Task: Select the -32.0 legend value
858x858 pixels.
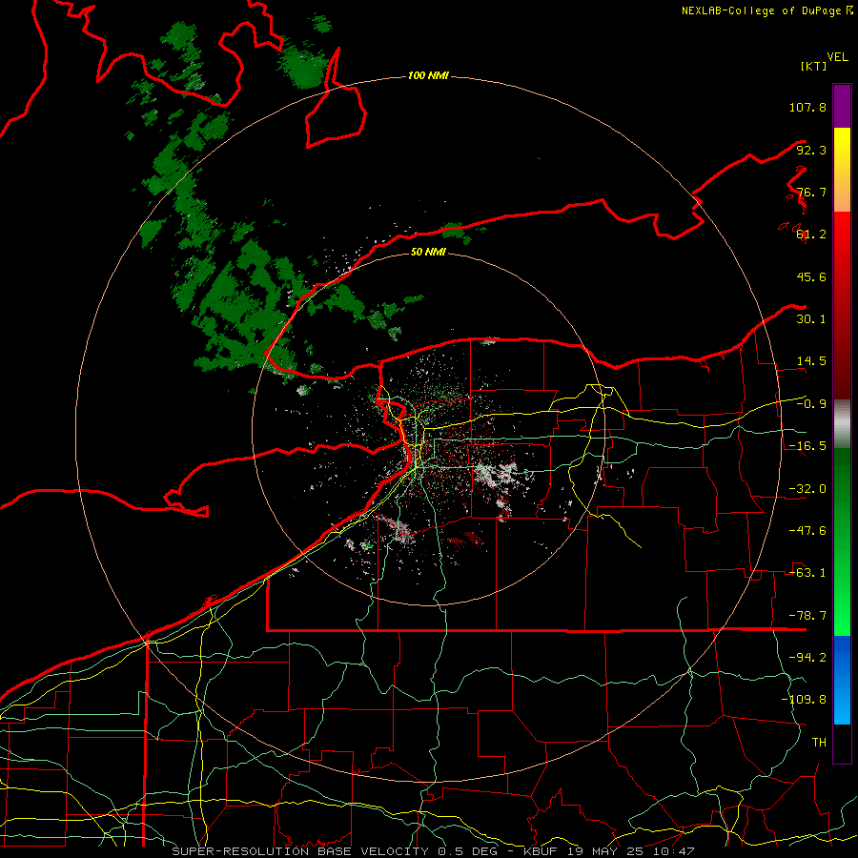Action: (x=807, y=489)
